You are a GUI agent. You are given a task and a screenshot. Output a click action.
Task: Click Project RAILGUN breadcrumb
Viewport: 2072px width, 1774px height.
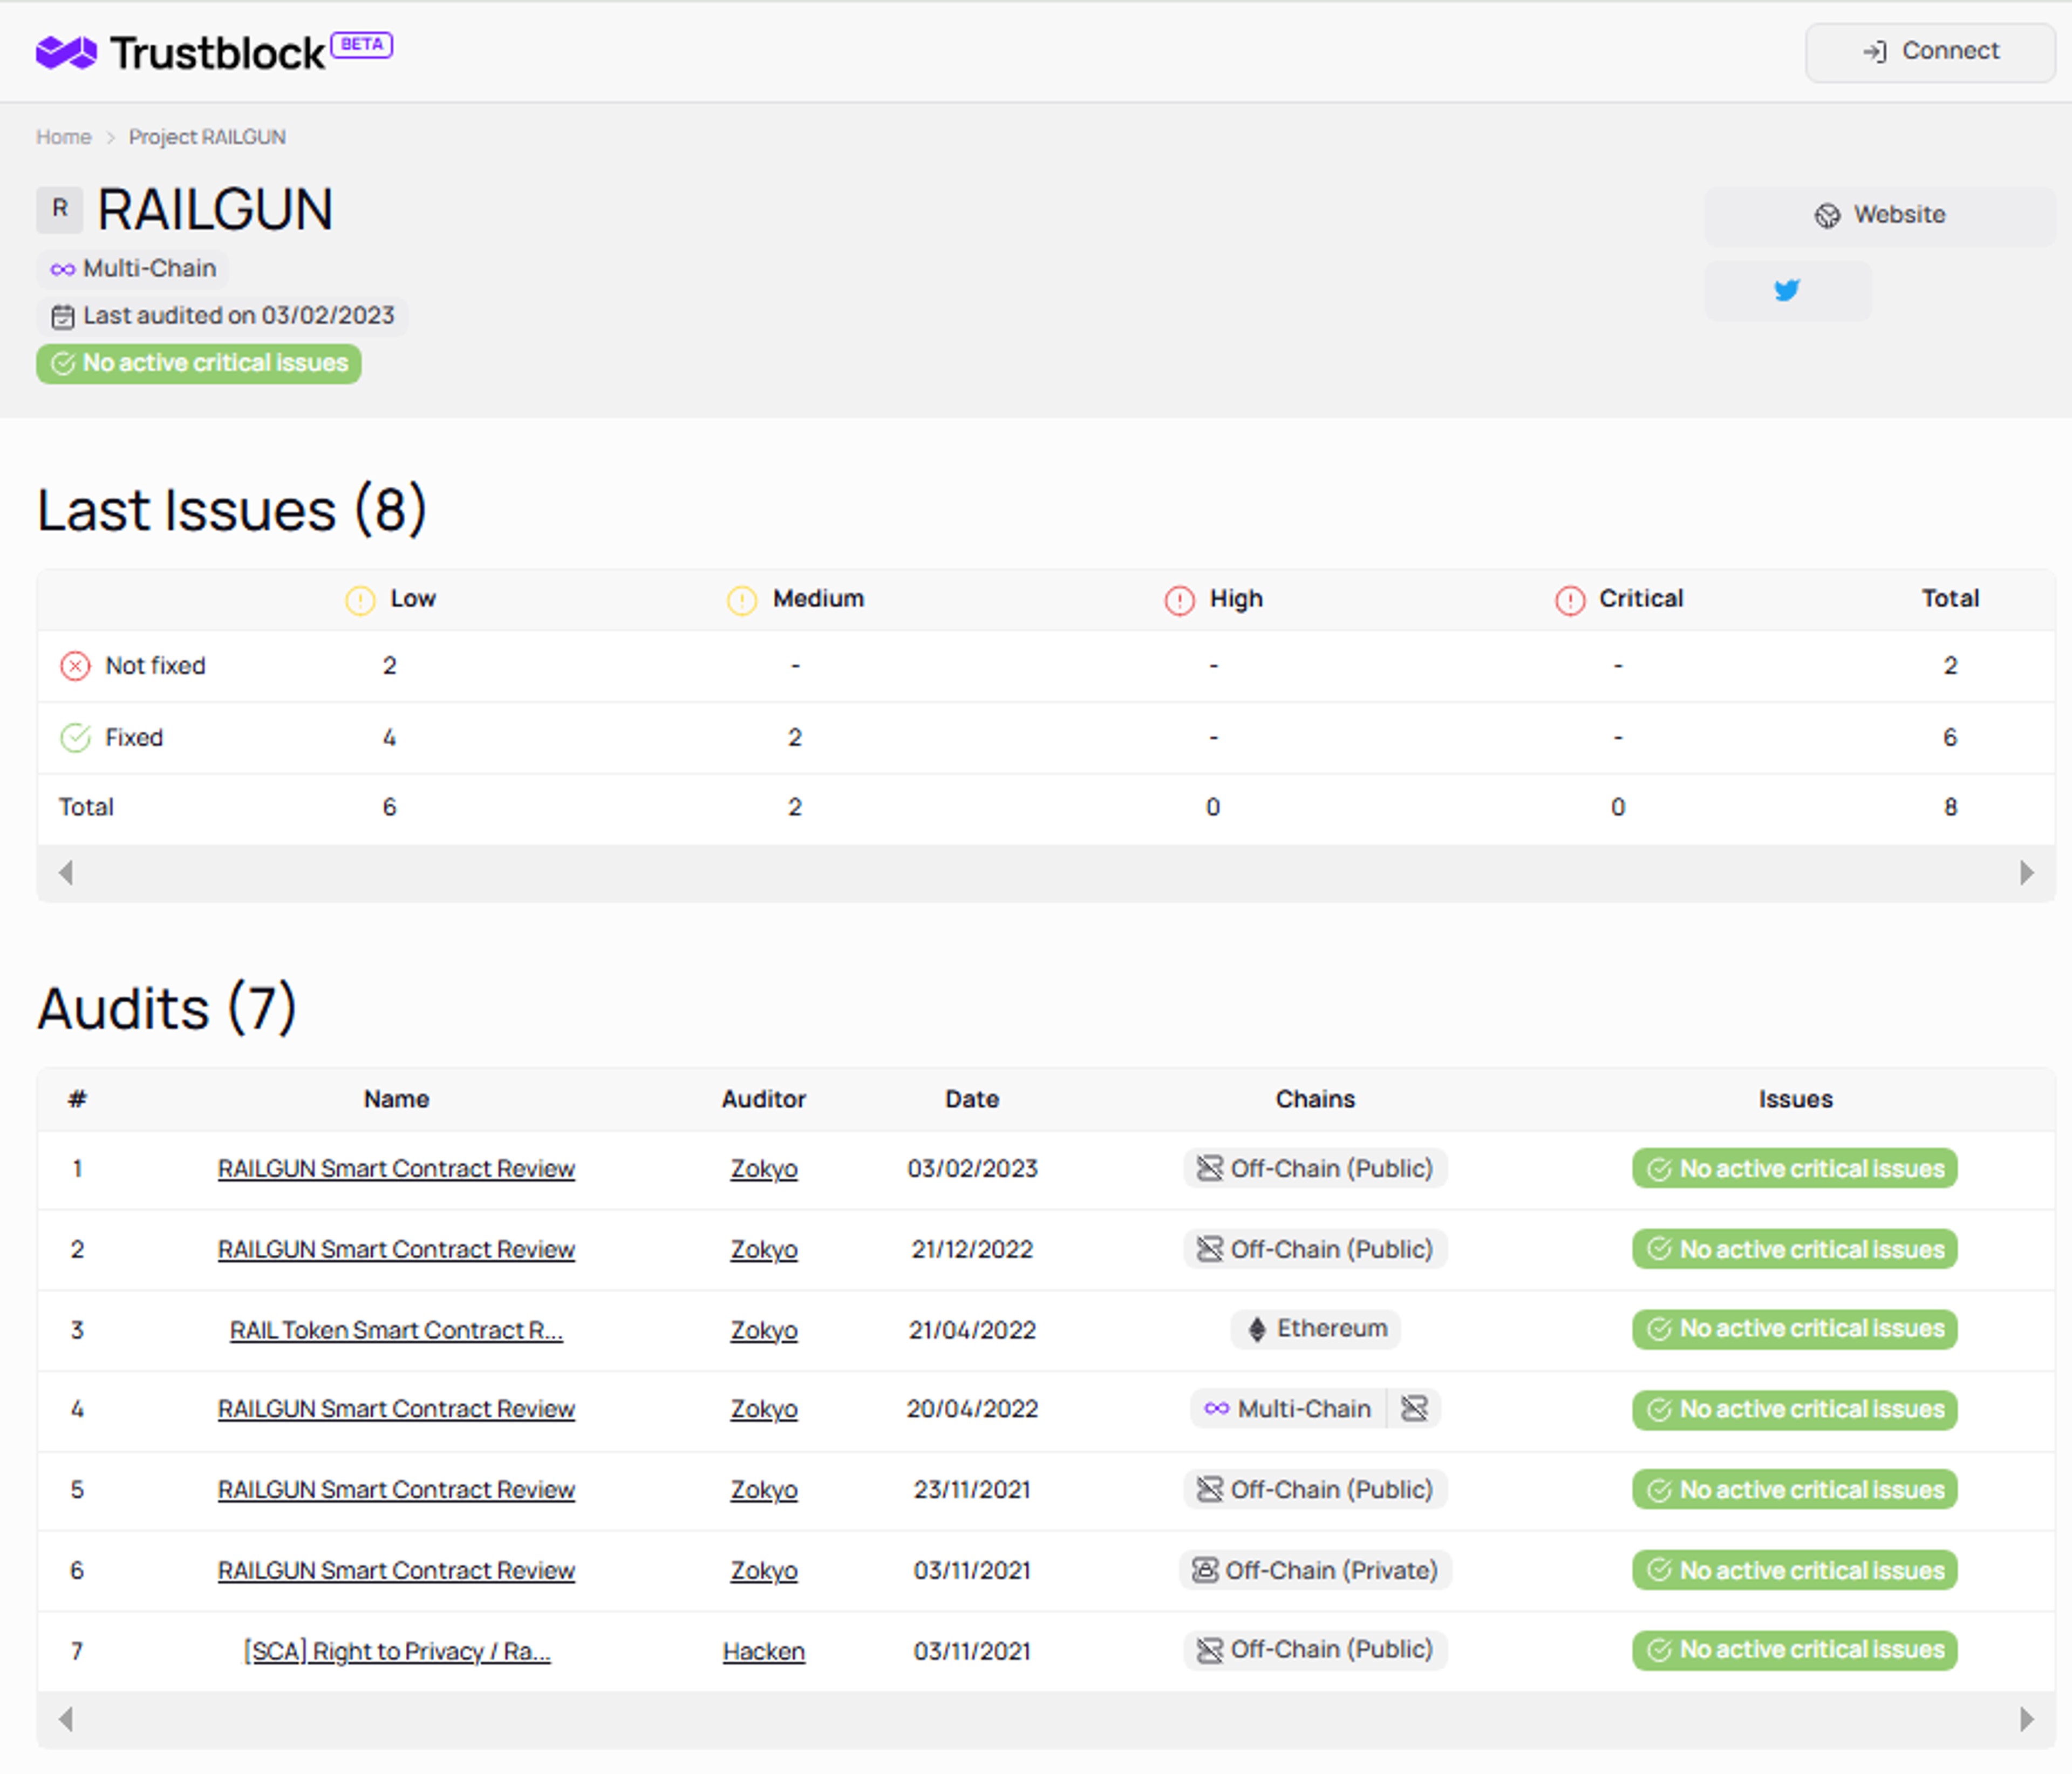(207, 137)
